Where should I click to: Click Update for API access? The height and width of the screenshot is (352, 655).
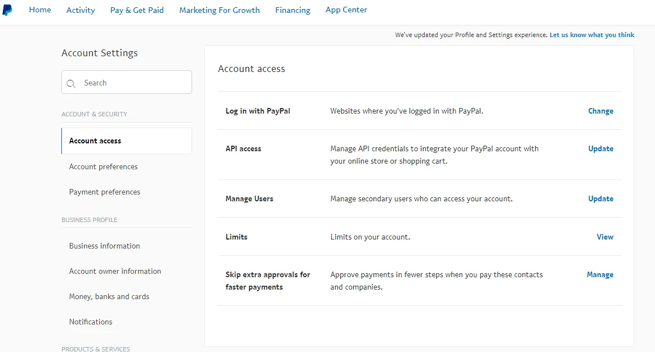click(601, 148)
